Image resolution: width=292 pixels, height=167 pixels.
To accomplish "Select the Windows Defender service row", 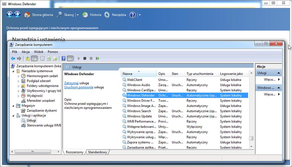I will coord(185,95).
